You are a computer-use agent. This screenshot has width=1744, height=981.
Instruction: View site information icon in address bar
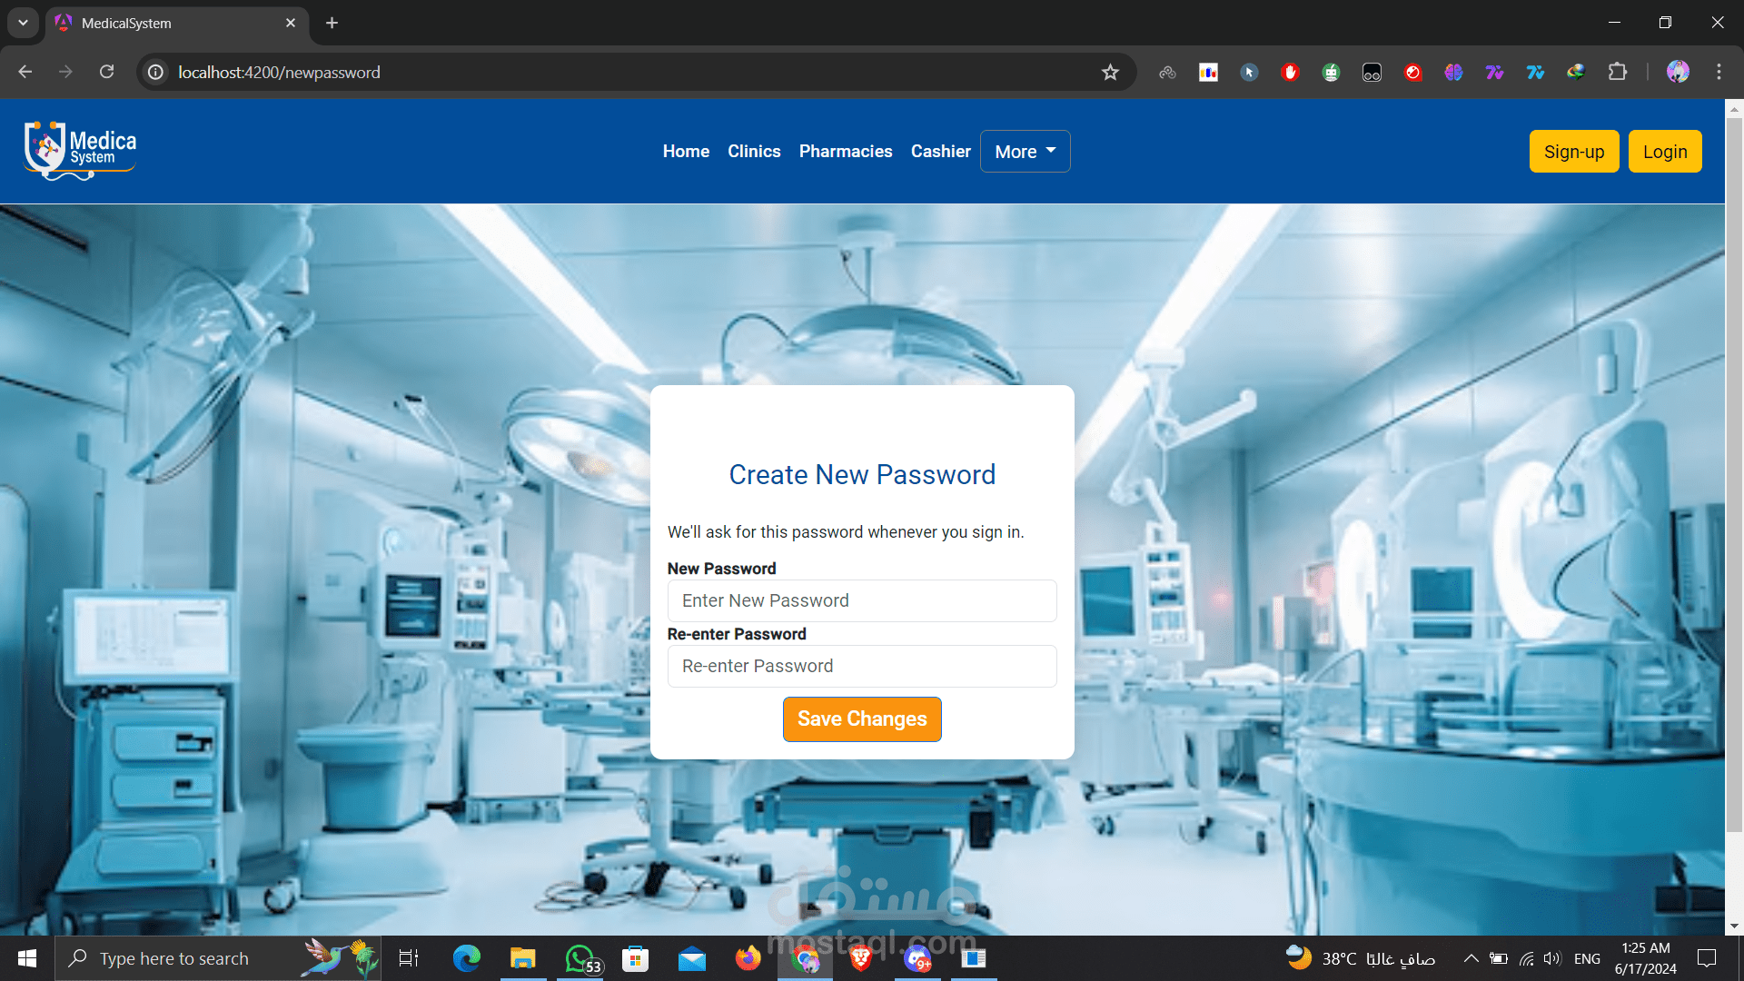(x=156, y=72)
